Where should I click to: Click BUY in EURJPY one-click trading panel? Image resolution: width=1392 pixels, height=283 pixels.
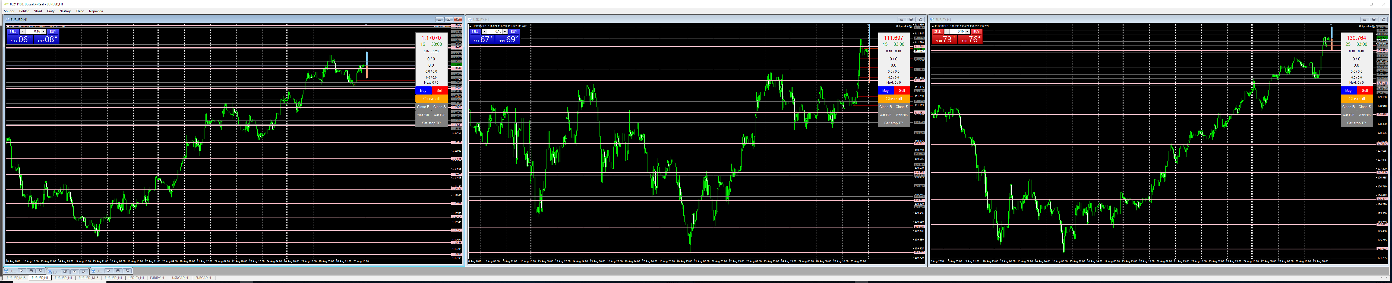pos(977,32)
